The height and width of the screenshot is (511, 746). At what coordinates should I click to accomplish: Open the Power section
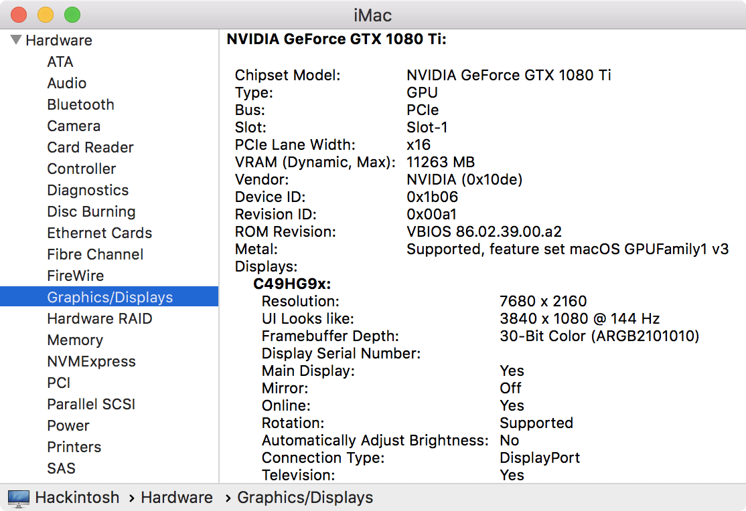pos(68,425)
